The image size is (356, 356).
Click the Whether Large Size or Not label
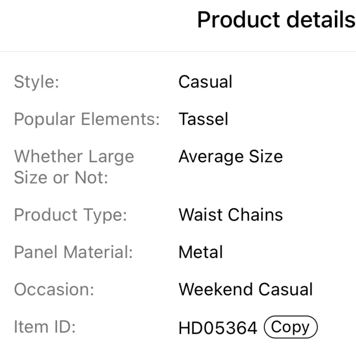(74, 167)
